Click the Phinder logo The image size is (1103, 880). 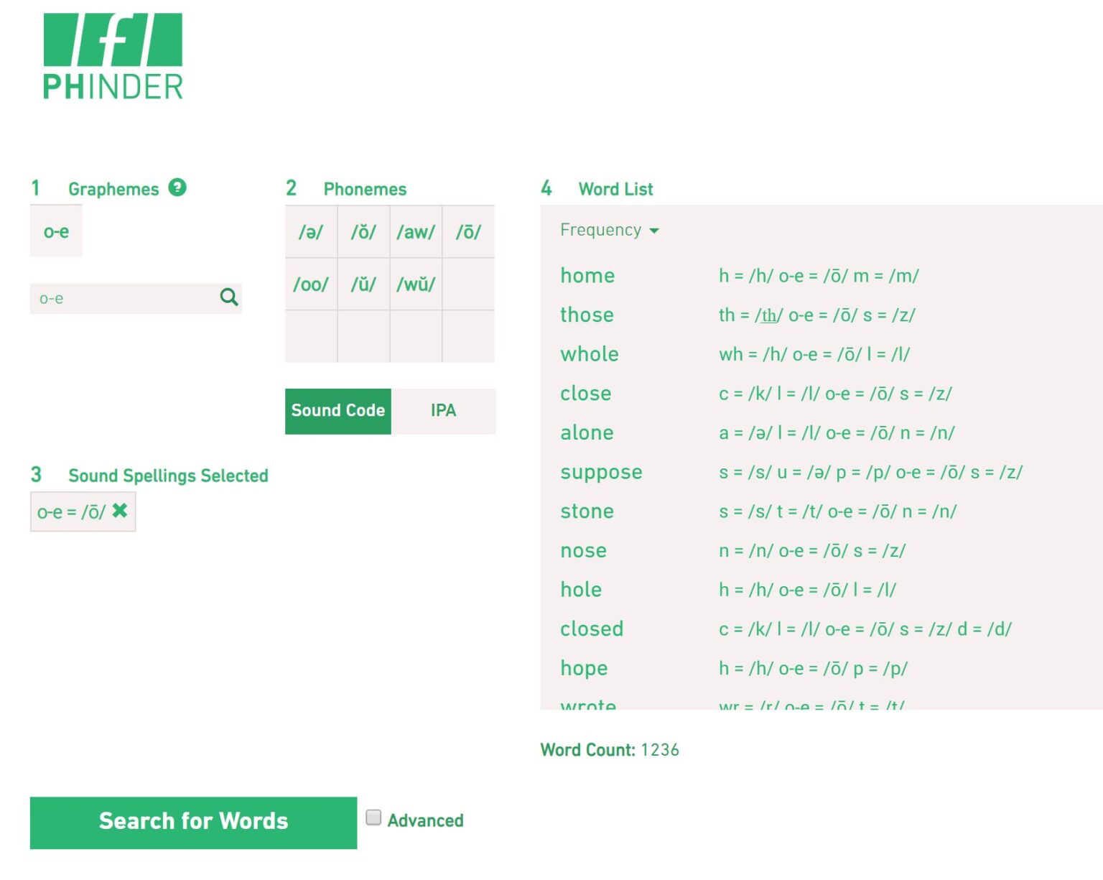tap(113, 56)
